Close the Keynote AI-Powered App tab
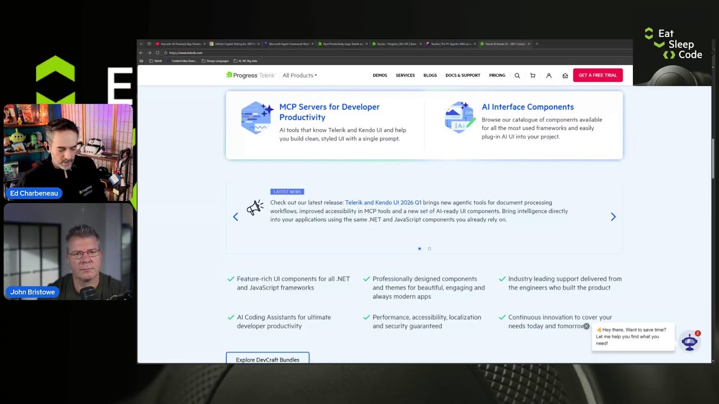719x404 pixels. coord(204,44)
